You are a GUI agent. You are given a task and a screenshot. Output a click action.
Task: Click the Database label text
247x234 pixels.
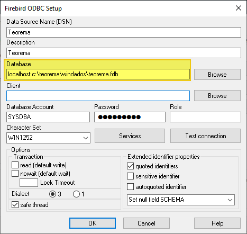(19, 64)
